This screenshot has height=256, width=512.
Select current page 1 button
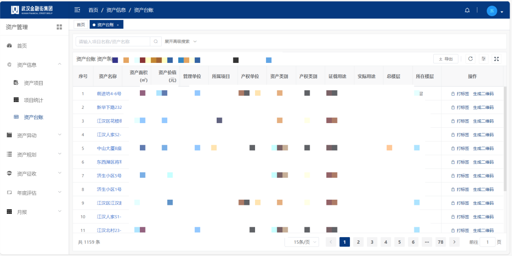(345, 242)
